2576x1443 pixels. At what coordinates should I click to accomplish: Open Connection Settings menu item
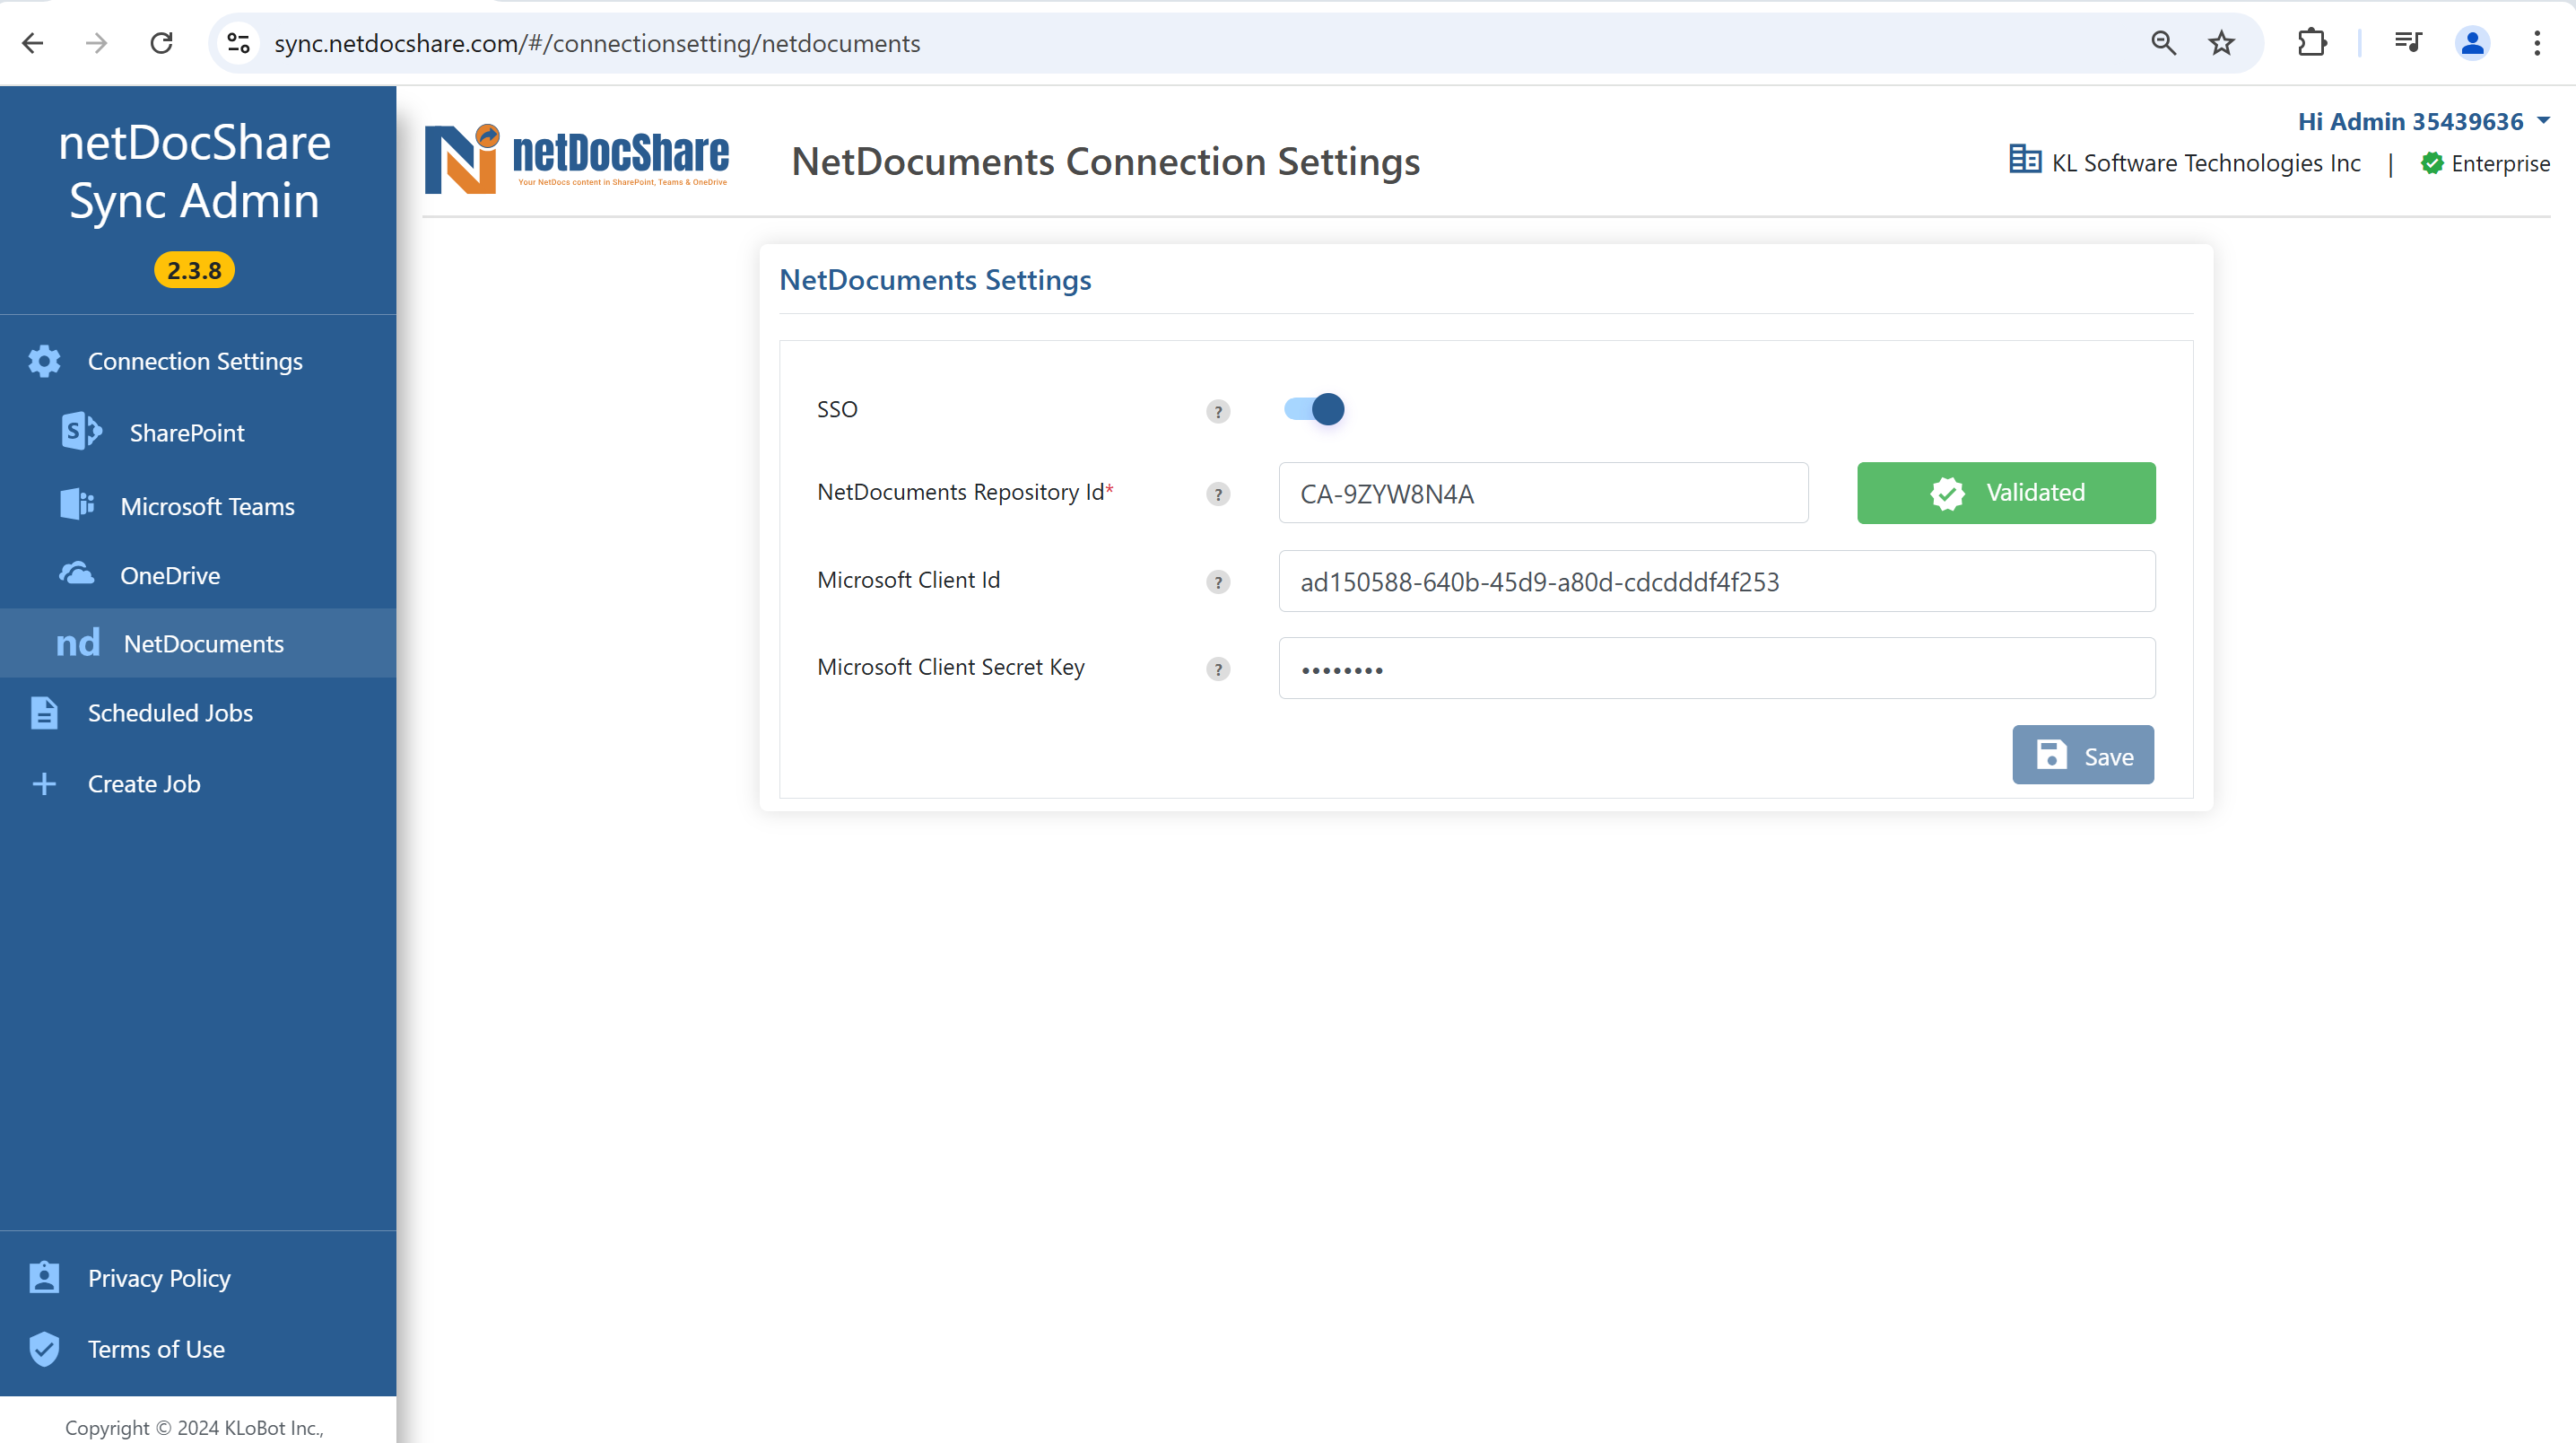pyautogui.click(x=198, y=362)
